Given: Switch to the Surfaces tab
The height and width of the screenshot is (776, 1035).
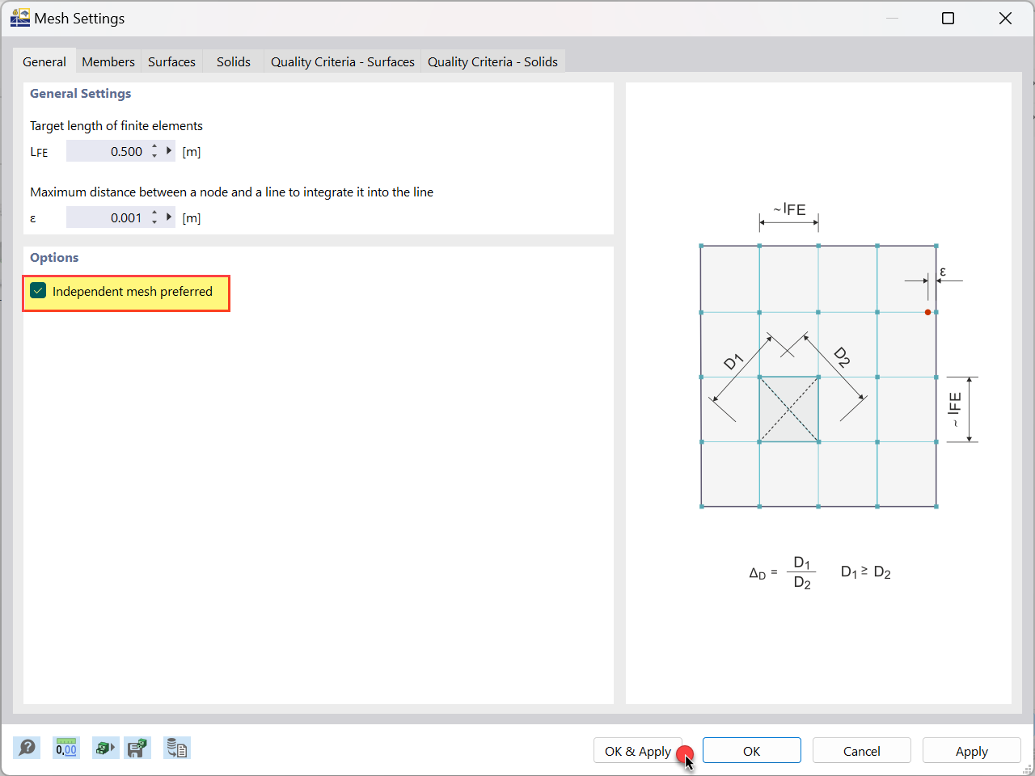Looking at the screenshot, I should (171, 61).
